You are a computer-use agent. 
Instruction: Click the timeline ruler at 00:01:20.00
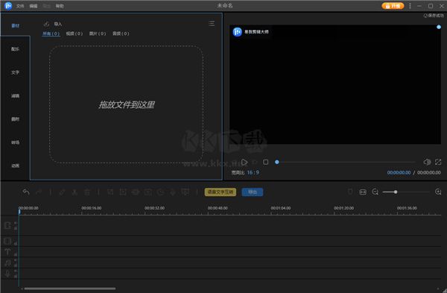343,208
